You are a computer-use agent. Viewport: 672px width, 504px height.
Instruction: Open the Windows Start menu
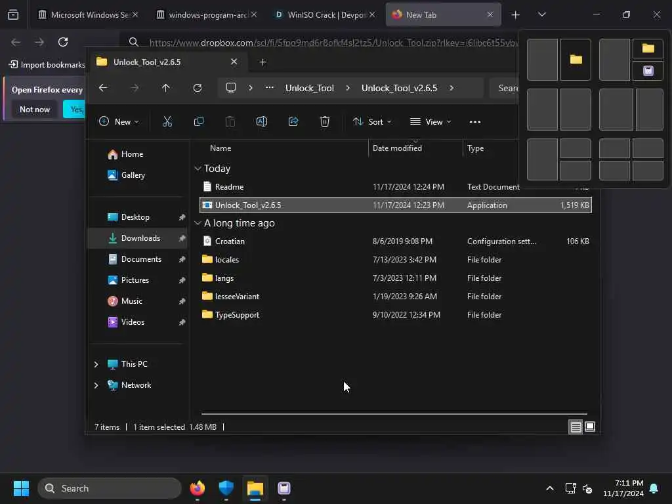pyautogui.click(x=21, y=488)
